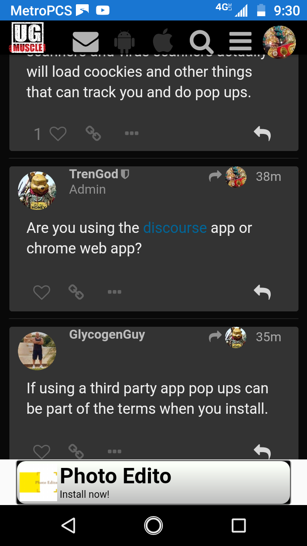
Task: Show more actions on the top post via ellipsis
Action: pyautogui.click(x=132, y=133)
